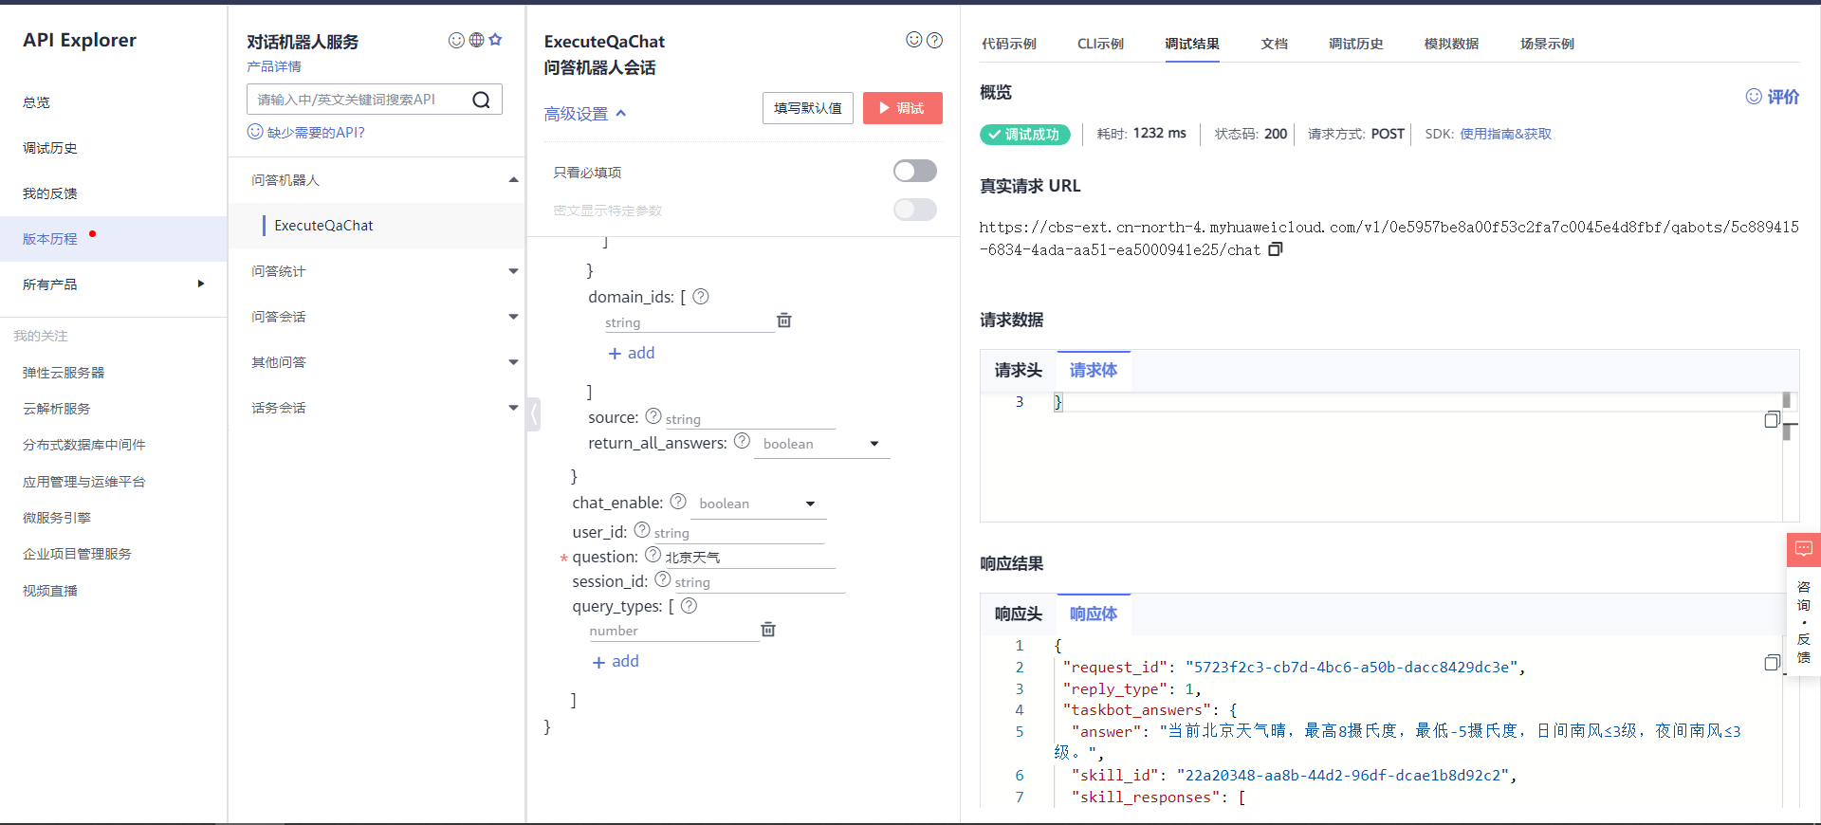Click the search magnifier icon
Viewport: 1821px width, 825px height.
coord(482,100)
